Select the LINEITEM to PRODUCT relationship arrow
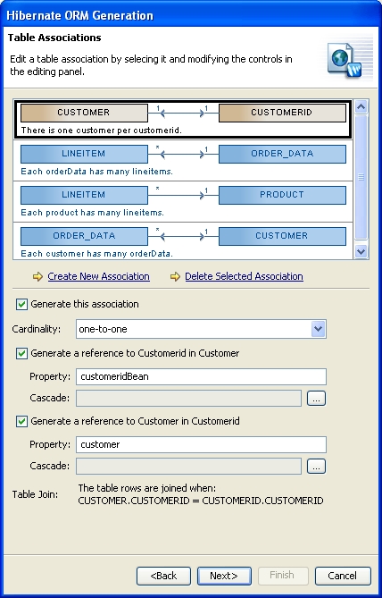382x598 pixels. (183, 195)
